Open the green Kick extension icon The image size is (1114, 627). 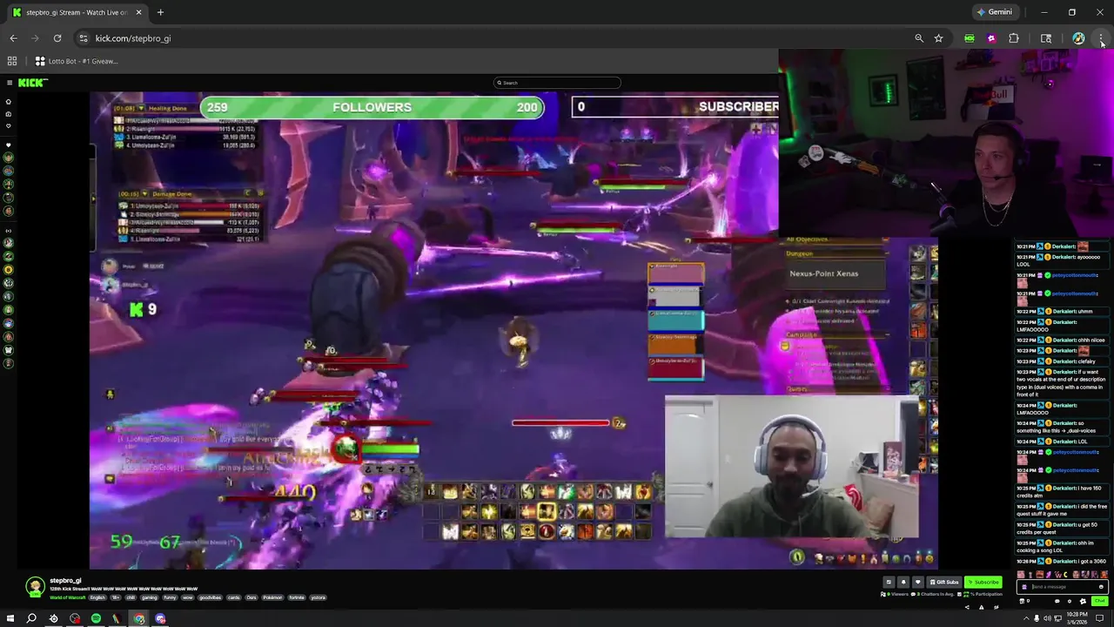(x=970, y=38)
